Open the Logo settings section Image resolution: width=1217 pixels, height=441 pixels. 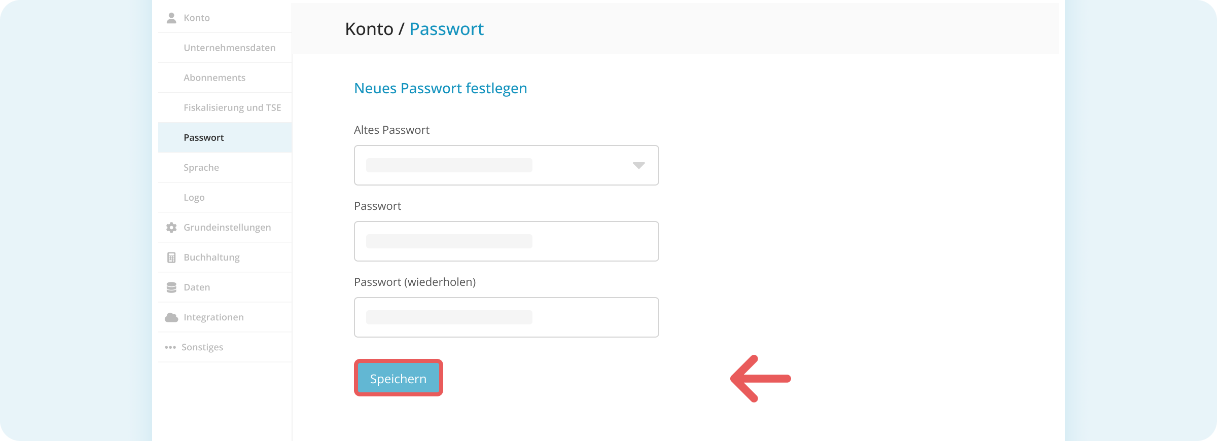[x=194, y=197]
